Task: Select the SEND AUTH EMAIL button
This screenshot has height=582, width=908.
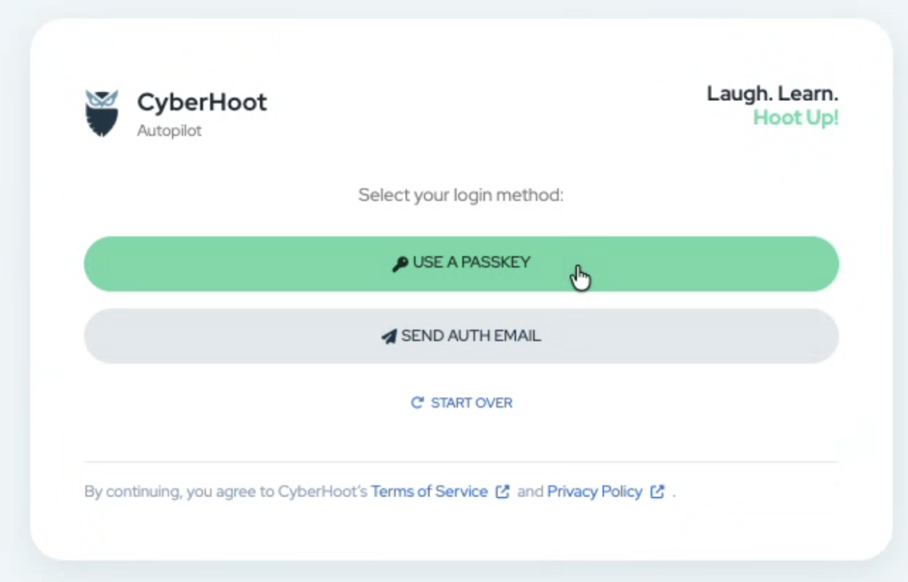Action: coord(461,336)
